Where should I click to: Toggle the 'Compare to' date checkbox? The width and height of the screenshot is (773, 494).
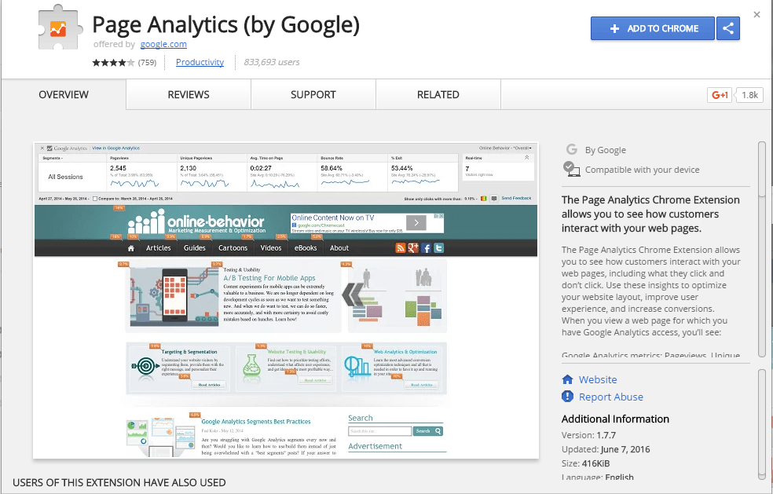[x=95, y=199]
